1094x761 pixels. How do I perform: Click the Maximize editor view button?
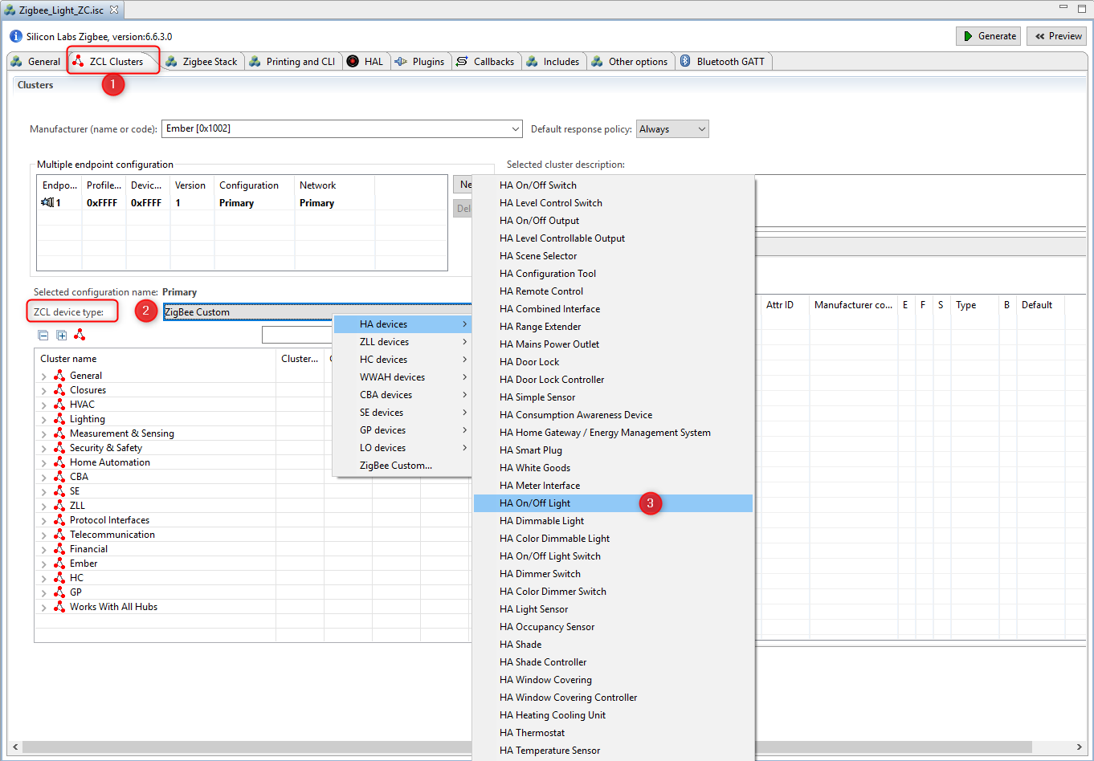point(1081,8)
